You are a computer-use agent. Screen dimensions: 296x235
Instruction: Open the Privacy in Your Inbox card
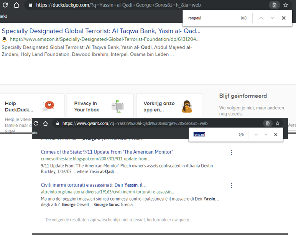point(100,106)
